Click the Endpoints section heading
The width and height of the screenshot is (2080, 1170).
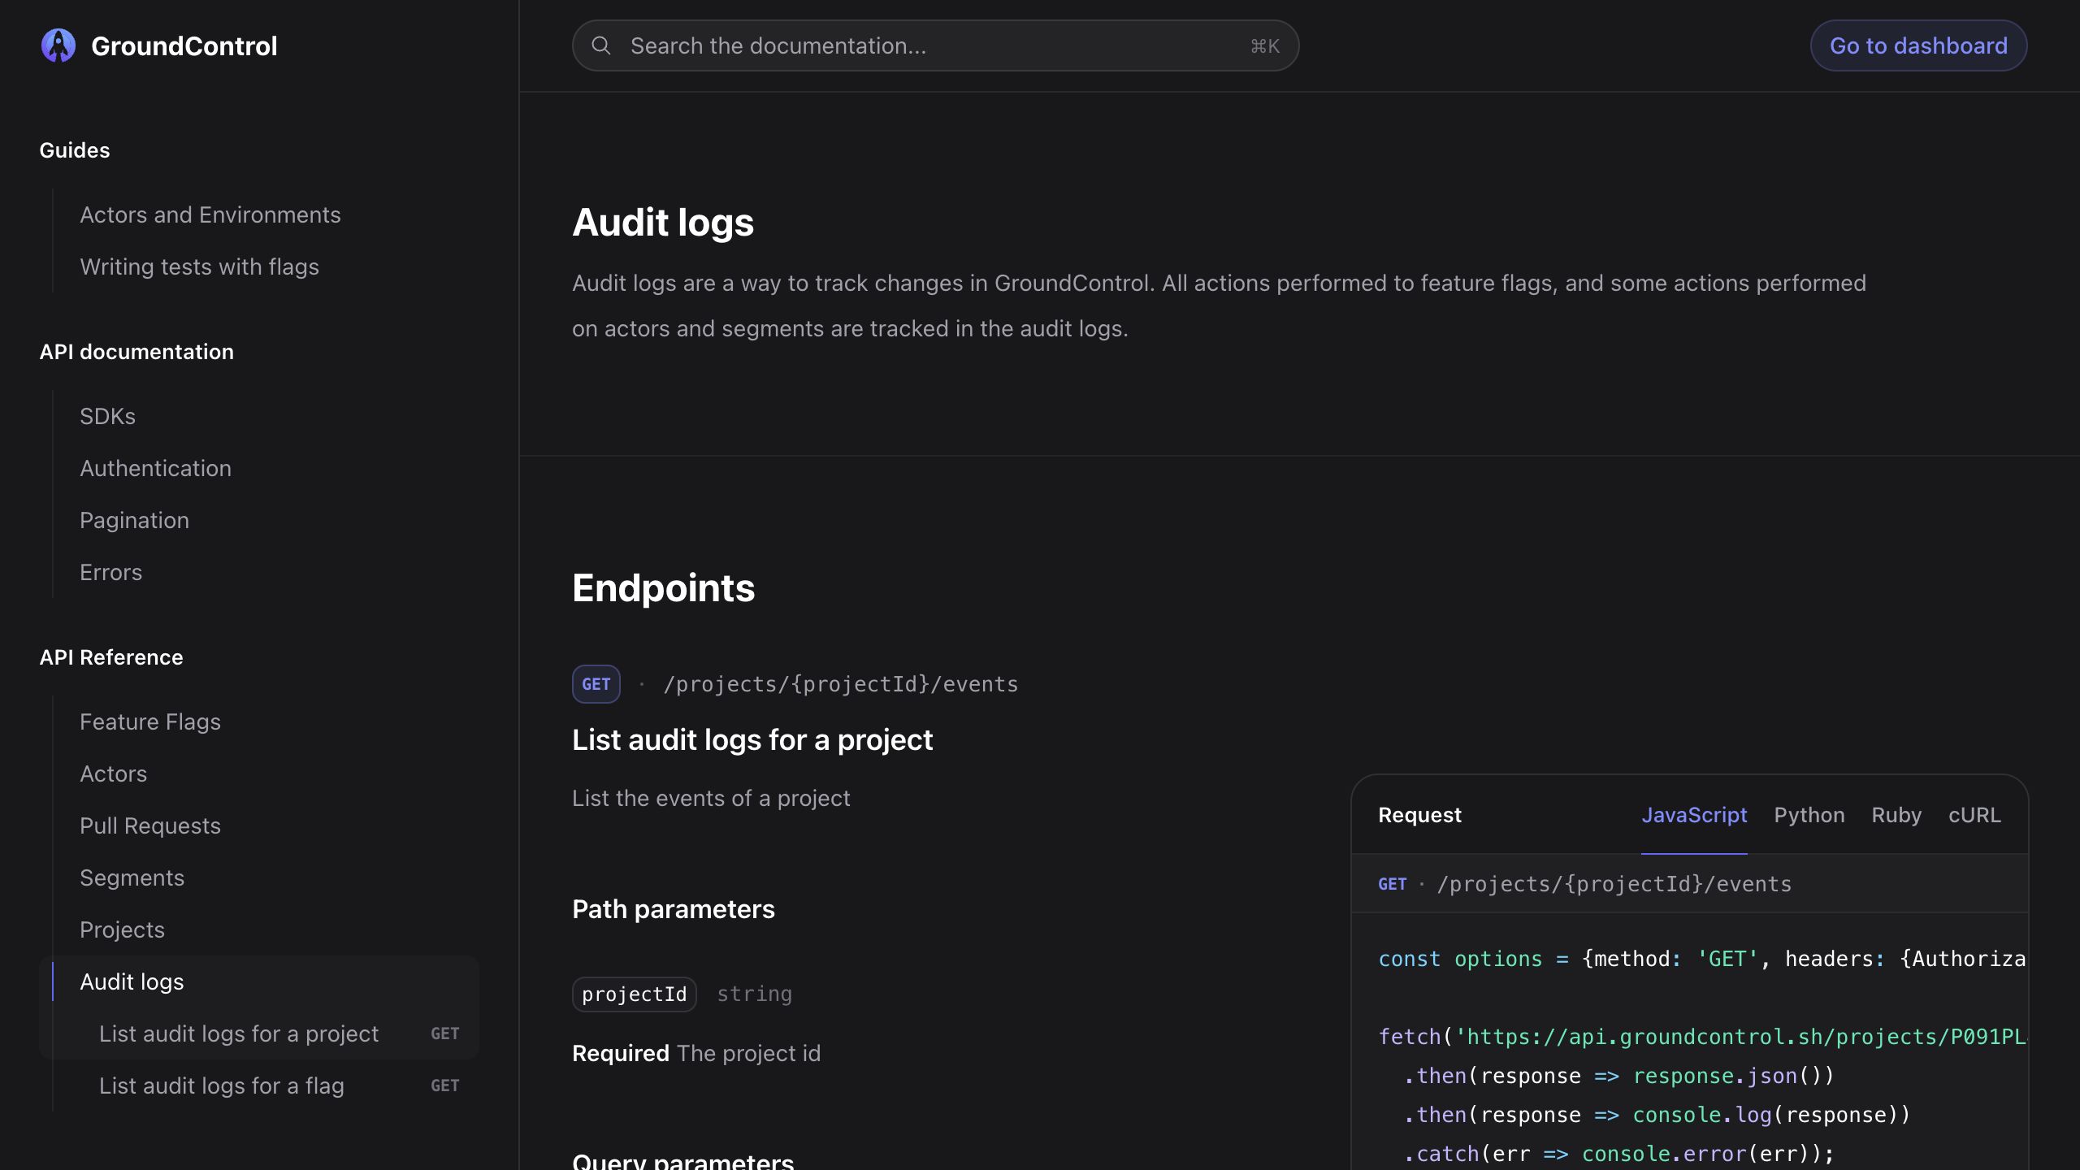[x=663, y=588]
